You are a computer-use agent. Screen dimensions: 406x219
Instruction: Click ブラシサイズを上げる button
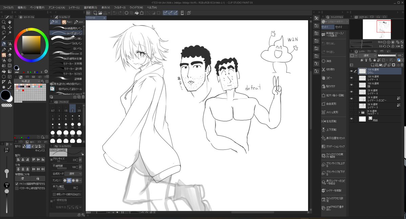click(x=333, y=165)
